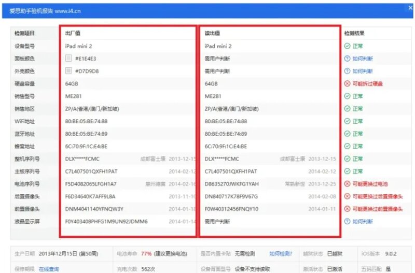Click the green check icon in 蜂窝地址 row
Screen dimensions: 415x273
347,146
